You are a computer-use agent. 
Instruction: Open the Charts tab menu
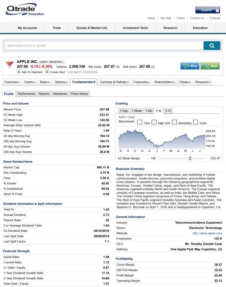point(30,82)
